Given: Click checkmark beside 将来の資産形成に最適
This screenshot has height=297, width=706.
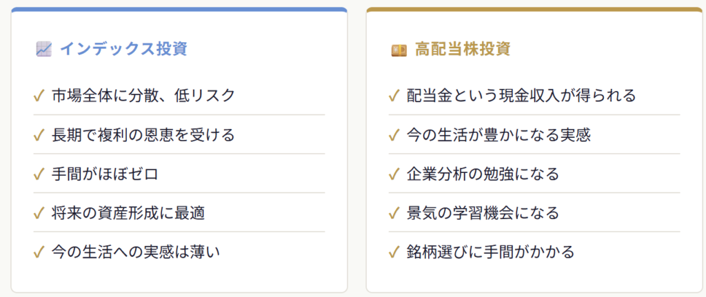Looking at the screenshot, I should [x=39, y=213].
